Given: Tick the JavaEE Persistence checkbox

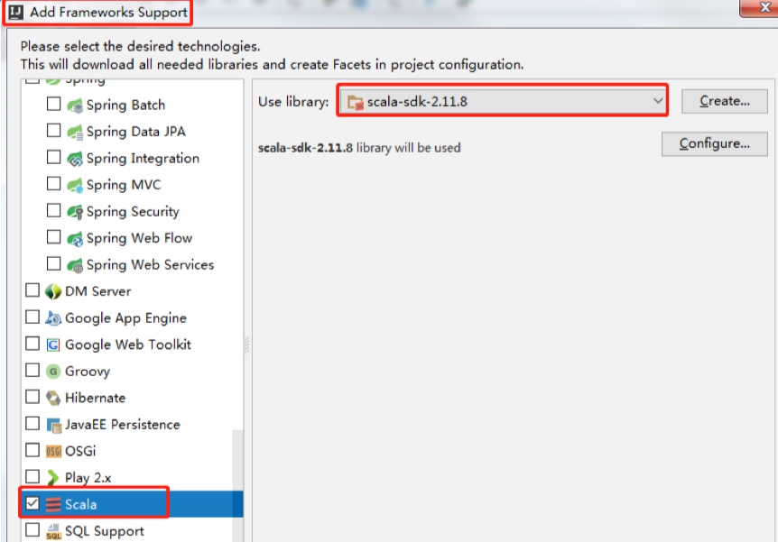Looking at the screenshot, I should [32, 424].
